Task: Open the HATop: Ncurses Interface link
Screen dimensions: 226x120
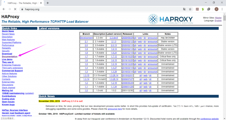Action: click(x=15, y=110)
